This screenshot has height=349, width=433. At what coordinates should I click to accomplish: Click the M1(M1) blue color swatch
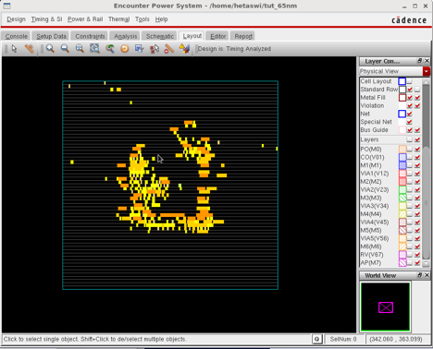(x=402, y=165)
